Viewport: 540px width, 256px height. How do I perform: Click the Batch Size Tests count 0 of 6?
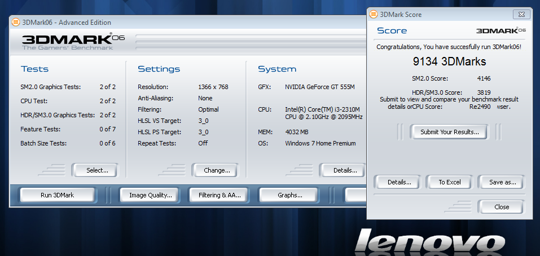pyautogui.click(x=107, y=143)
